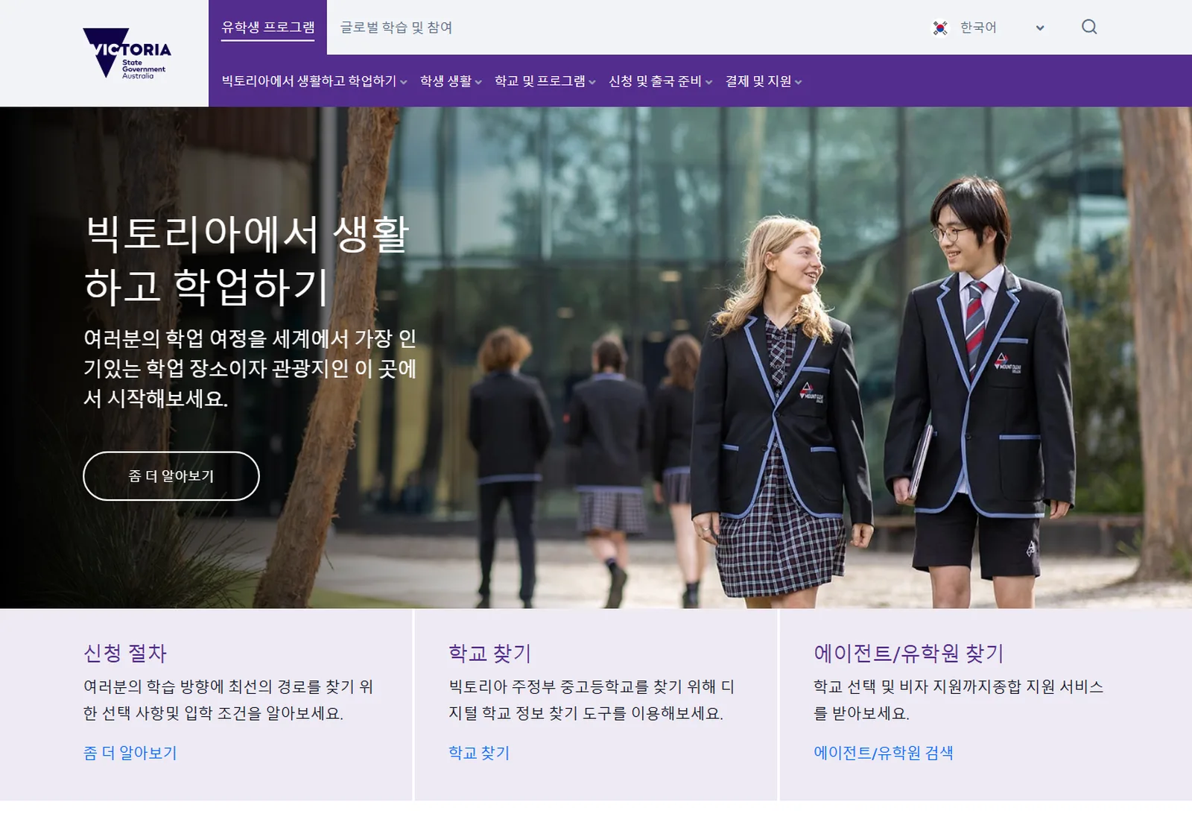Click the description starting 학교 선택 및 비자

(959, 700)
